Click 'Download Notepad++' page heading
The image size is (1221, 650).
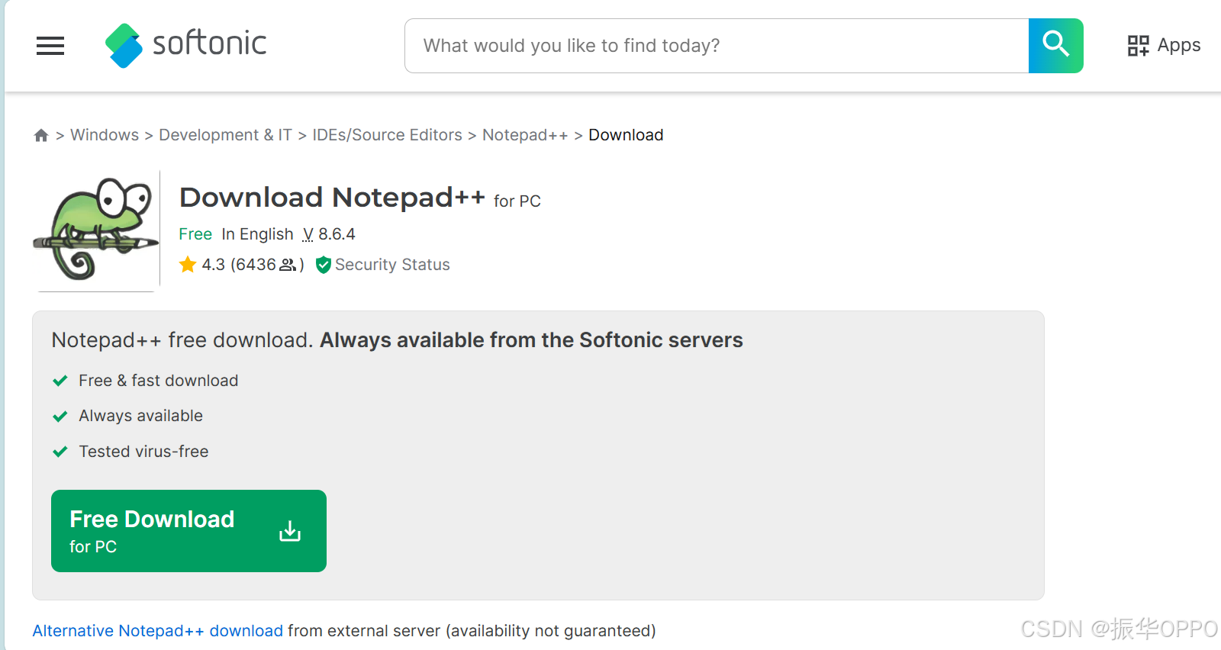pyautogui.click(x=332, y=198)
